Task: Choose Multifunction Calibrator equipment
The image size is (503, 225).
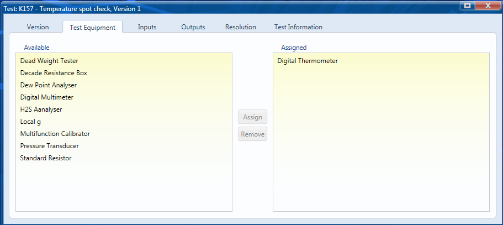Action: tap(124, 134)
